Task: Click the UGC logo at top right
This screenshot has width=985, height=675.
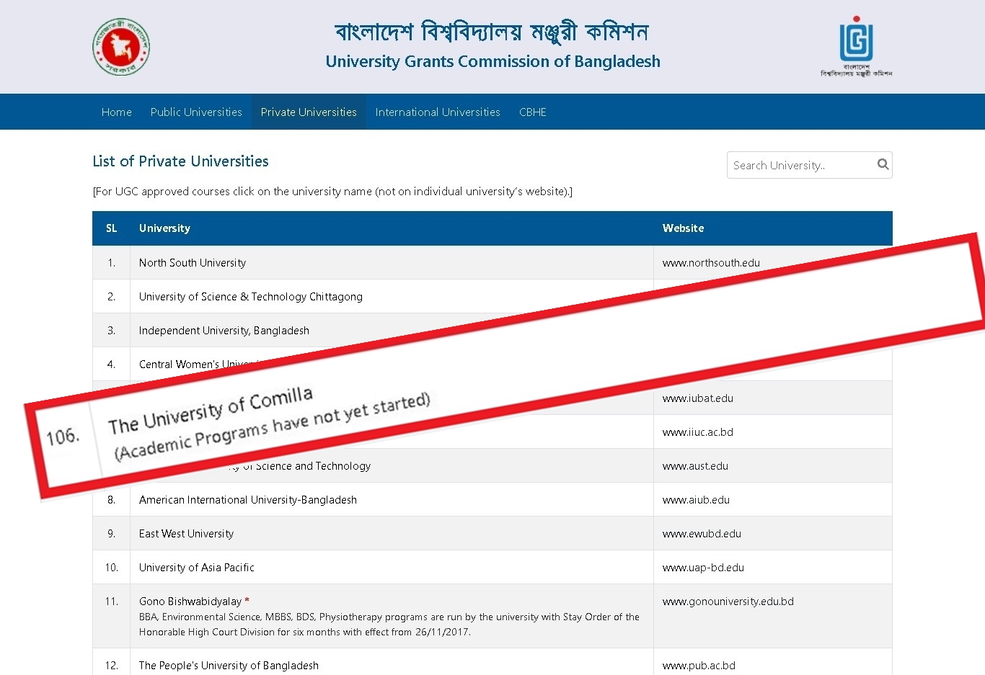Action: click(x=856, y=46)
